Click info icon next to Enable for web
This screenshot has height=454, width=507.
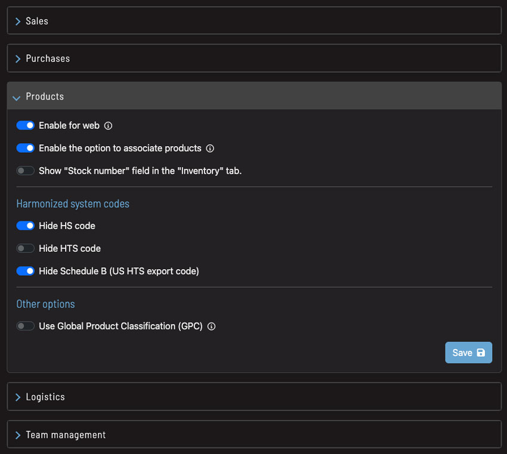[108, 126]
